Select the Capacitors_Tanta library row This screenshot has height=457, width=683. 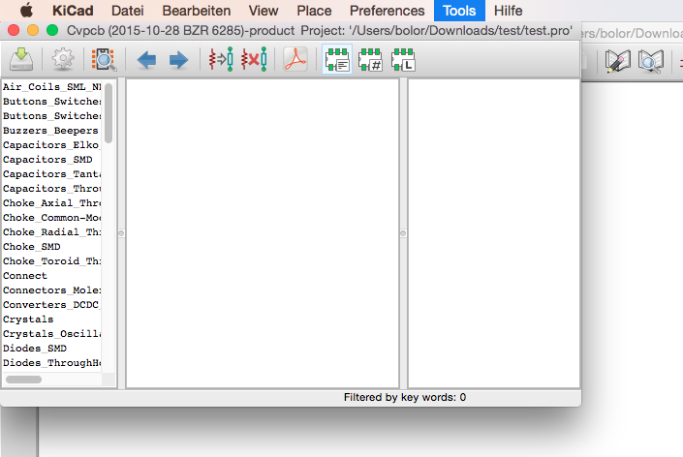[x=52, y=174]
